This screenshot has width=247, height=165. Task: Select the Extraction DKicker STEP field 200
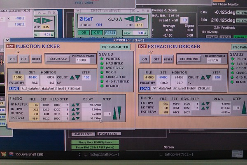point(217,78)
